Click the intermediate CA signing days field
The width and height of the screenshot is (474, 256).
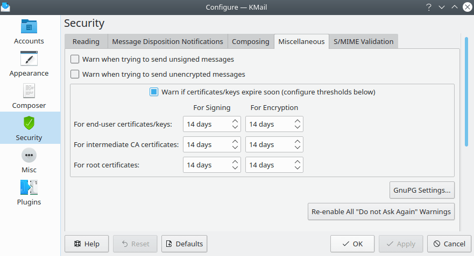[207, 144]
